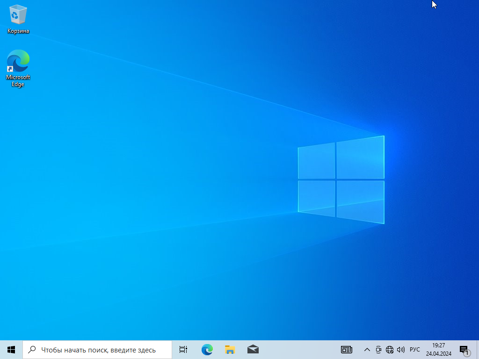This screenshot has width=479, height=359.
Task: Open the News and interests widget
Action: tap(347, 349)
